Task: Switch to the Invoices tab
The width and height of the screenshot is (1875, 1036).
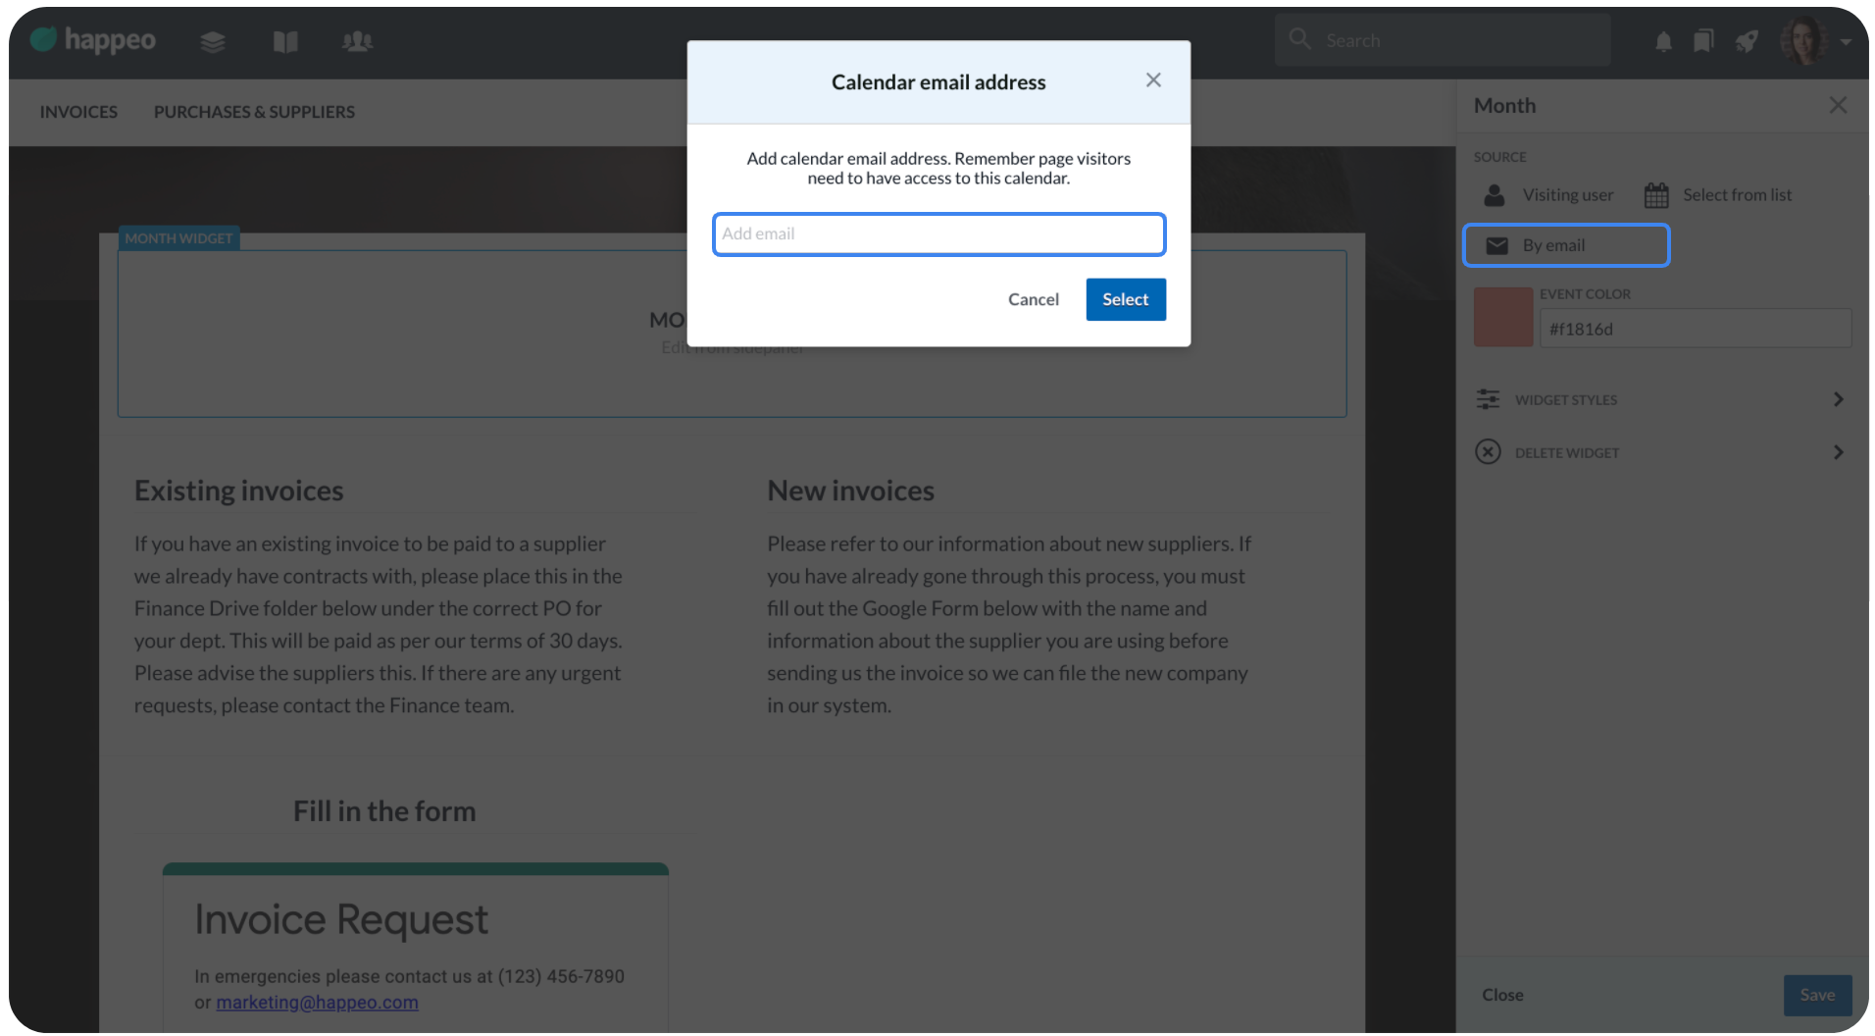Action: pyautogui.click(x=78, y=112)
